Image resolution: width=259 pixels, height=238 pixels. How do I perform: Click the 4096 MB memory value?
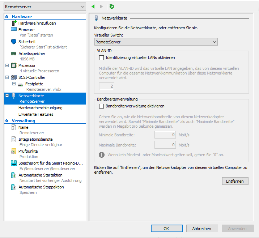[27, 59]
